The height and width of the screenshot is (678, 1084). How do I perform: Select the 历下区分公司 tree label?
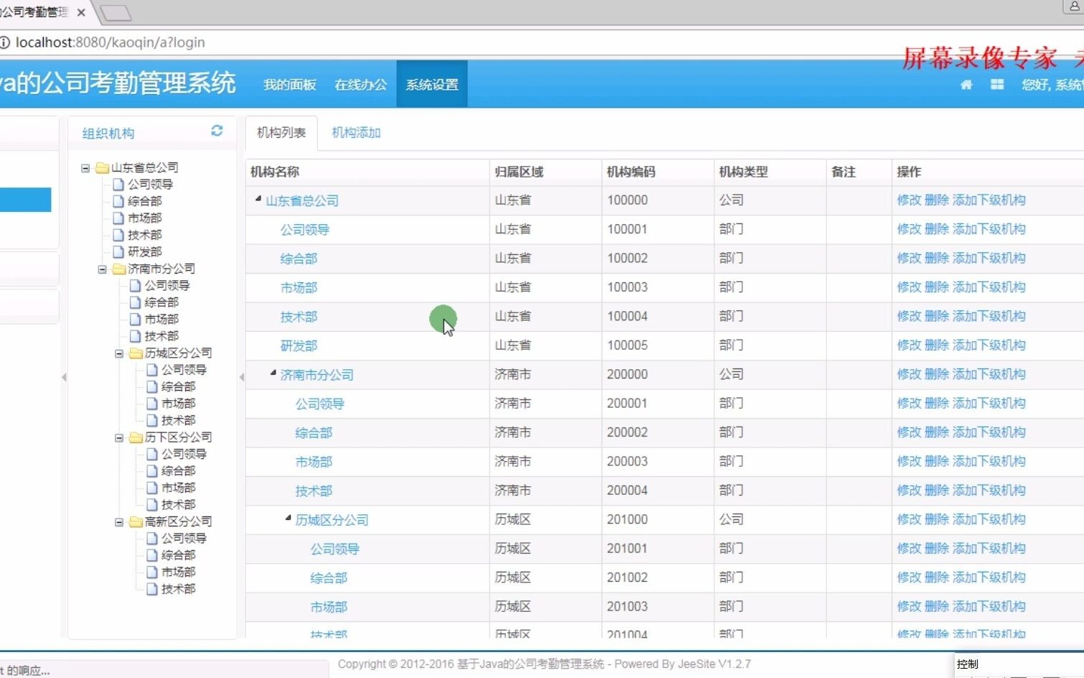[179, 437]
